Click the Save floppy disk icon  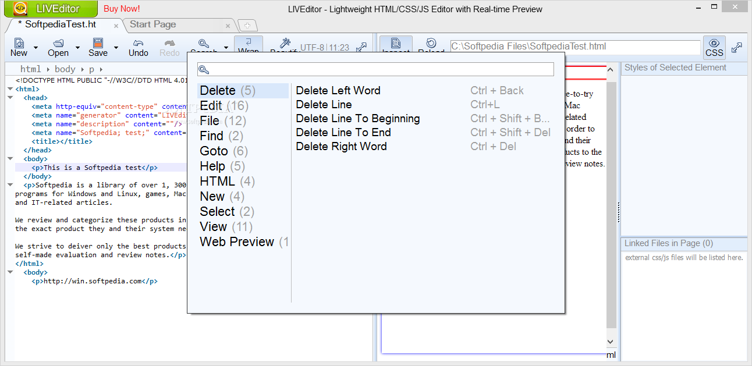98,43
